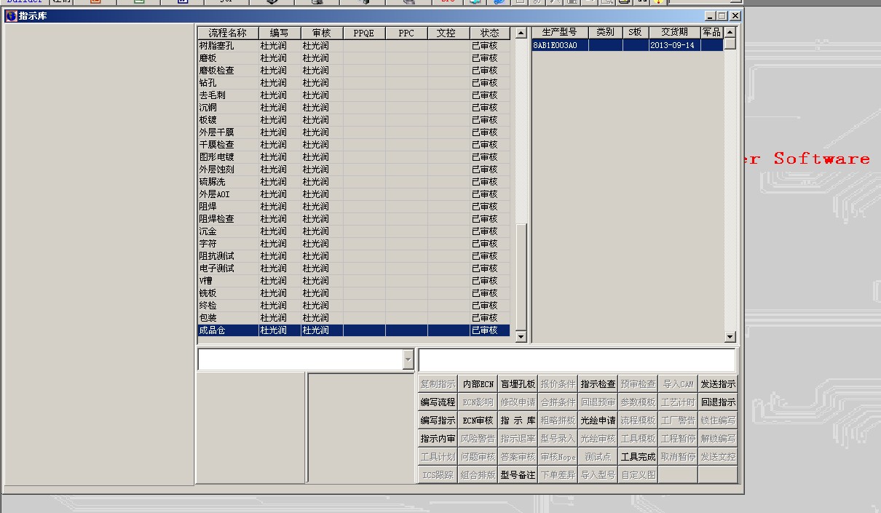The width and height of the screenshot is (881, 513).
Task: Click the 文控 column header
Action: pos(449,33)
